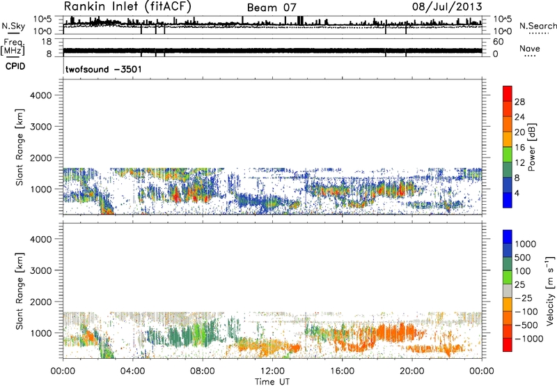This screenshot has width=557, height=386.
Task: Click the '28' power colorbar tick label
Action: 519,102
